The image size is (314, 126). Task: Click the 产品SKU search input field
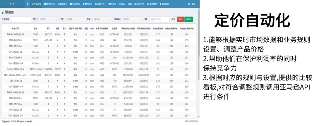[21, 19]
